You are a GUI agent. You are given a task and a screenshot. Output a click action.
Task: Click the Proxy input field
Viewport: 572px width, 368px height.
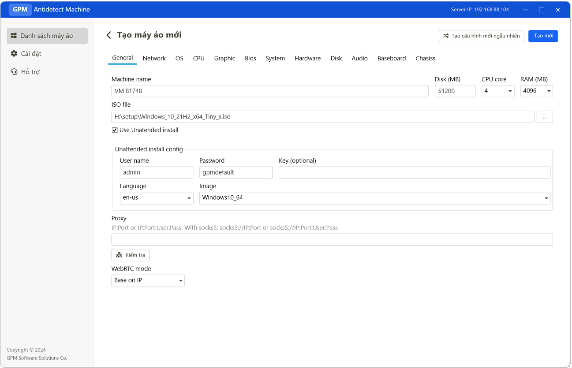click(332, 240)
